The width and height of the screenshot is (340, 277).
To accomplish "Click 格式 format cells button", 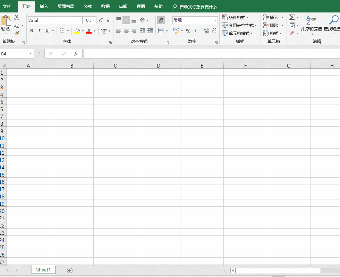I will tap(272, 33).
